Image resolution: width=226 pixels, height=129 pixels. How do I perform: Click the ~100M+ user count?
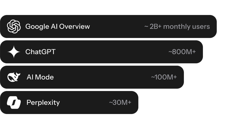point(164,77)
